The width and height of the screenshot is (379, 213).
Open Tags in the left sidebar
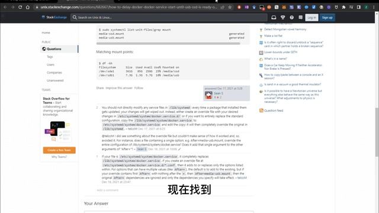pyautogui.click(x=50, y=57)
